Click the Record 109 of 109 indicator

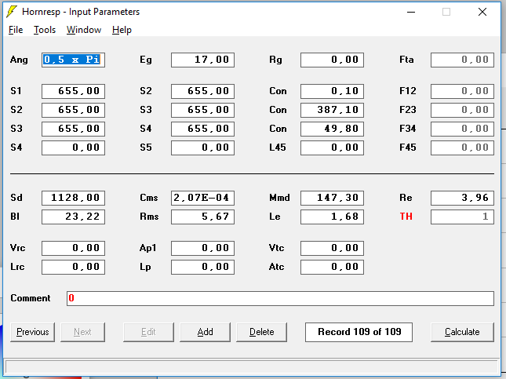point(359,332)
